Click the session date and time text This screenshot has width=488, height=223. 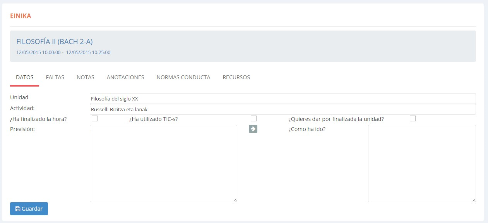pyautogui.click(x=63, y=53)
